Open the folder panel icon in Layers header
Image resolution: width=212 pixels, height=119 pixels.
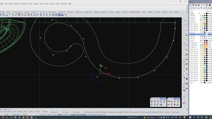coord(204,5)
